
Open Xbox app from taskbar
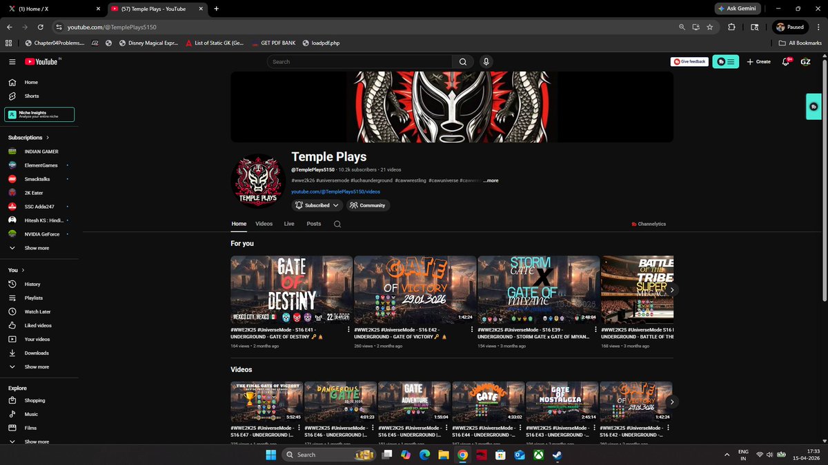pos(538,455)
